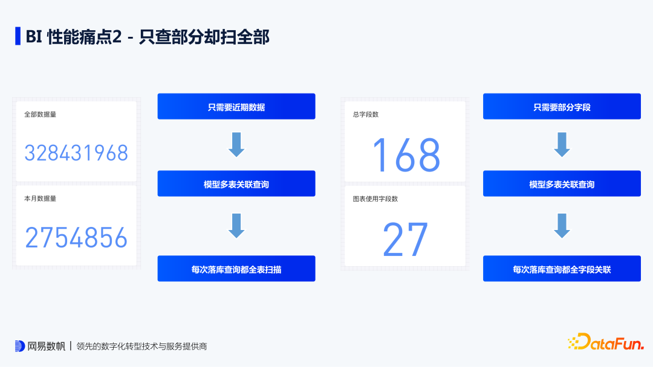
Task: Select the right 模型多表关联查询 button
Action: coord(562,183)
